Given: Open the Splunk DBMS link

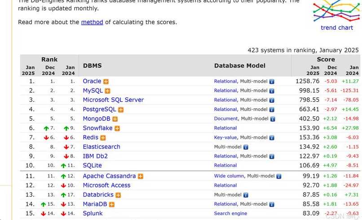Looking at the screenshot, I should [x=93, y=214].
